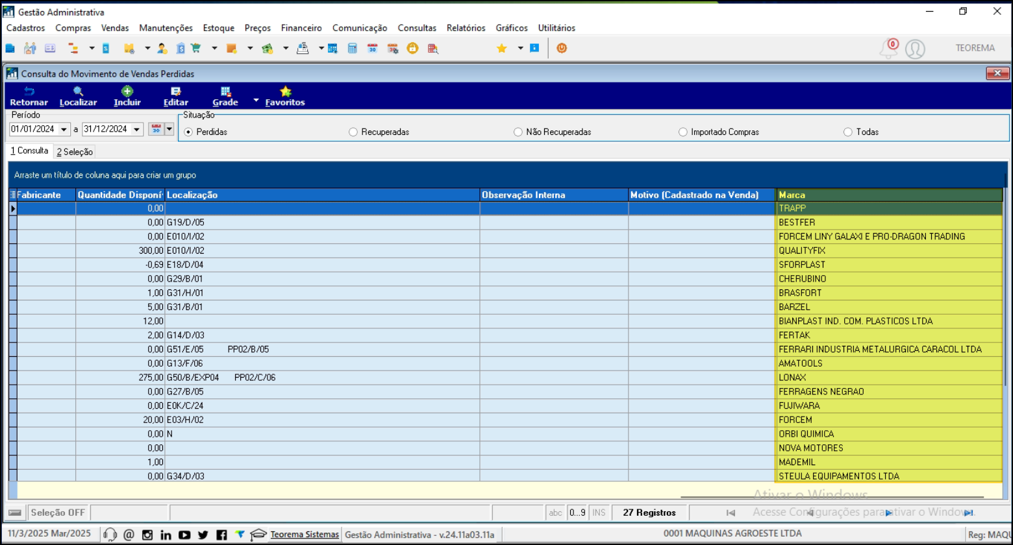Click the Instagram icon in status bar
The width and height of the screenshot is (1013, 545).
[x=147, y=535]
